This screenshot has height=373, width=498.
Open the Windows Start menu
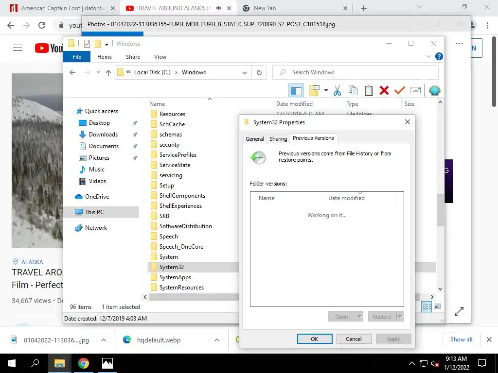(12, 363)
